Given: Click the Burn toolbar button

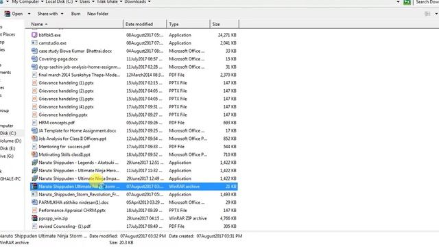Looking at the screenshot, I should coord(75,14).
